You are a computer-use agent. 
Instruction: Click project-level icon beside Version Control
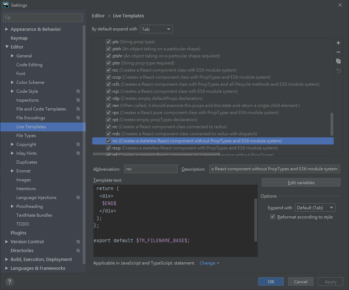click(x=78, y=242)
